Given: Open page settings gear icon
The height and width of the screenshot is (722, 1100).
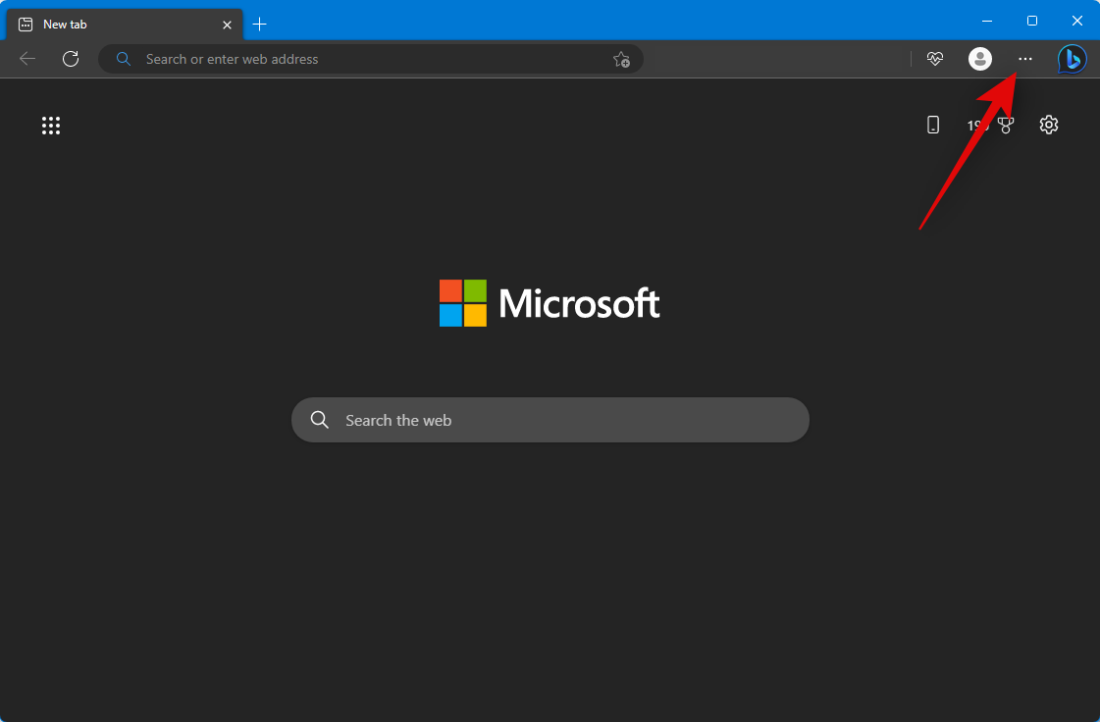Looking at the screenshot, I should [1049, 125].
